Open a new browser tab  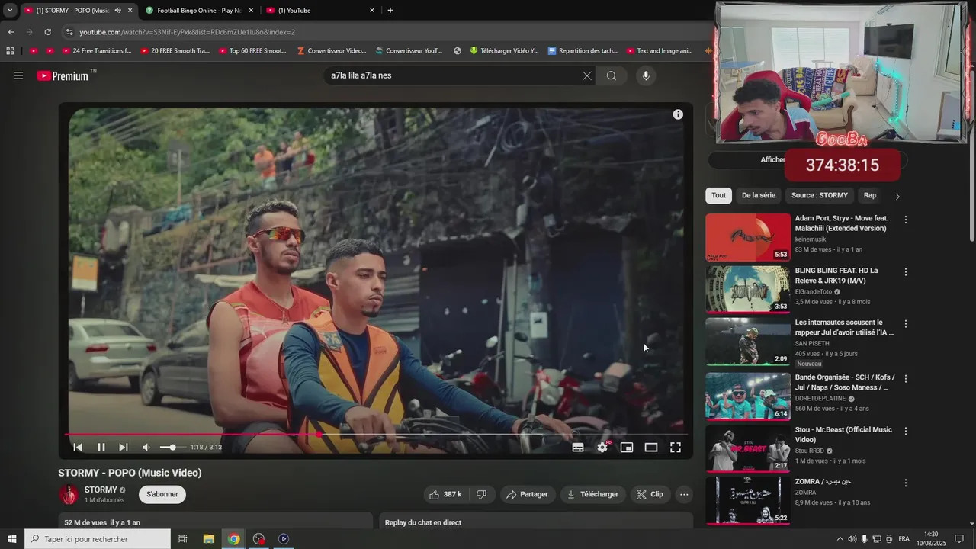390,11
